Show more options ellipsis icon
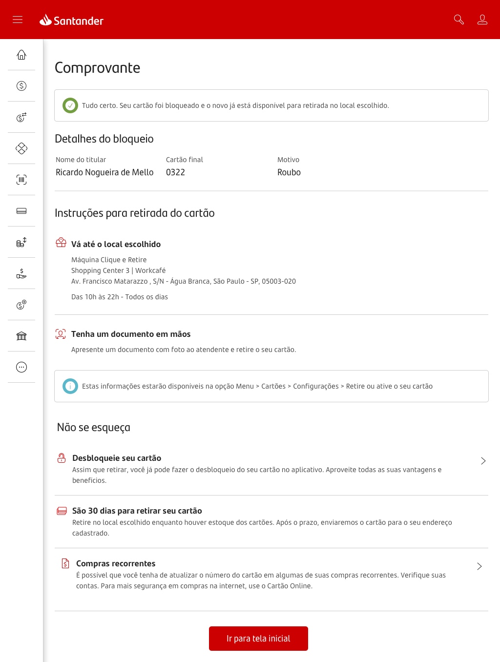500x662 pixels. [x=21, y=367]
